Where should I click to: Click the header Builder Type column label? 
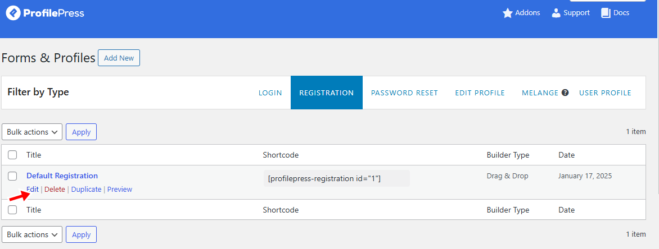(508, 155)
